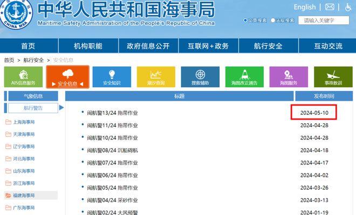Open the dark green 事故教训 tile
The width and height of the screenshot is (356, 215).
333,77
